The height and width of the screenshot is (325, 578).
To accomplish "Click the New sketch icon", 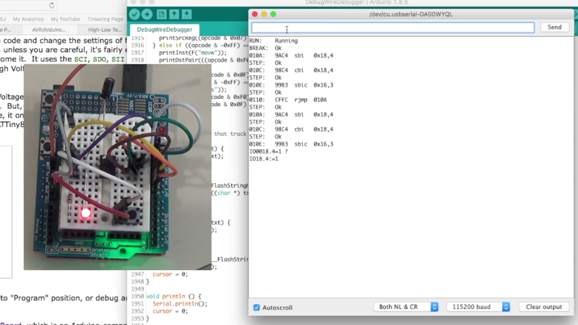I will pos(162,14).
